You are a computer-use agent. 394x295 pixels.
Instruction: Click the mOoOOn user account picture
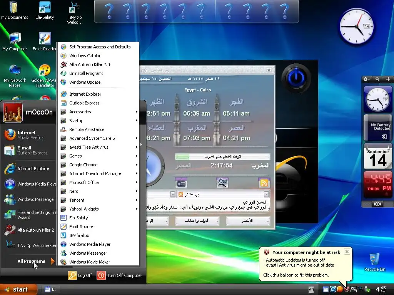[x=13, y=113]
